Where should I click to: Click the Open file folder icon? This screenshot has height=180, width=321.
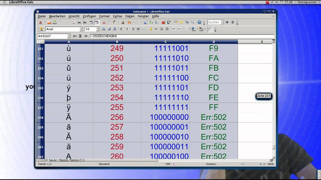click(x=49, y=22)
